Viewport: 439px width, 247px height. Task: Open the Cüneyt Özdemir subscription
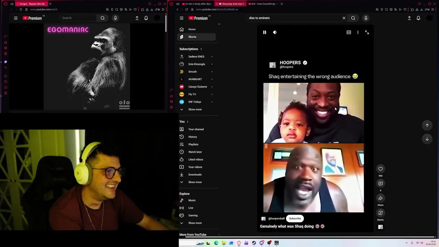coord(197,87)
